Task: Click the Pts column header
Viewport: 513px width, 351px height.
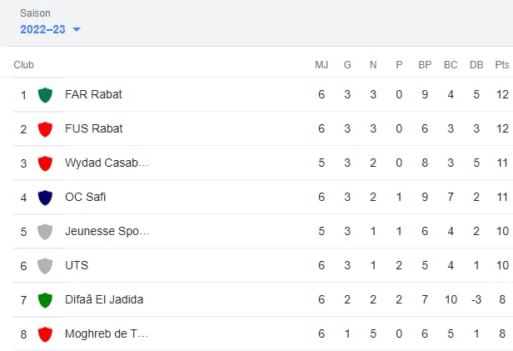Action: click(x=501, y=65)
